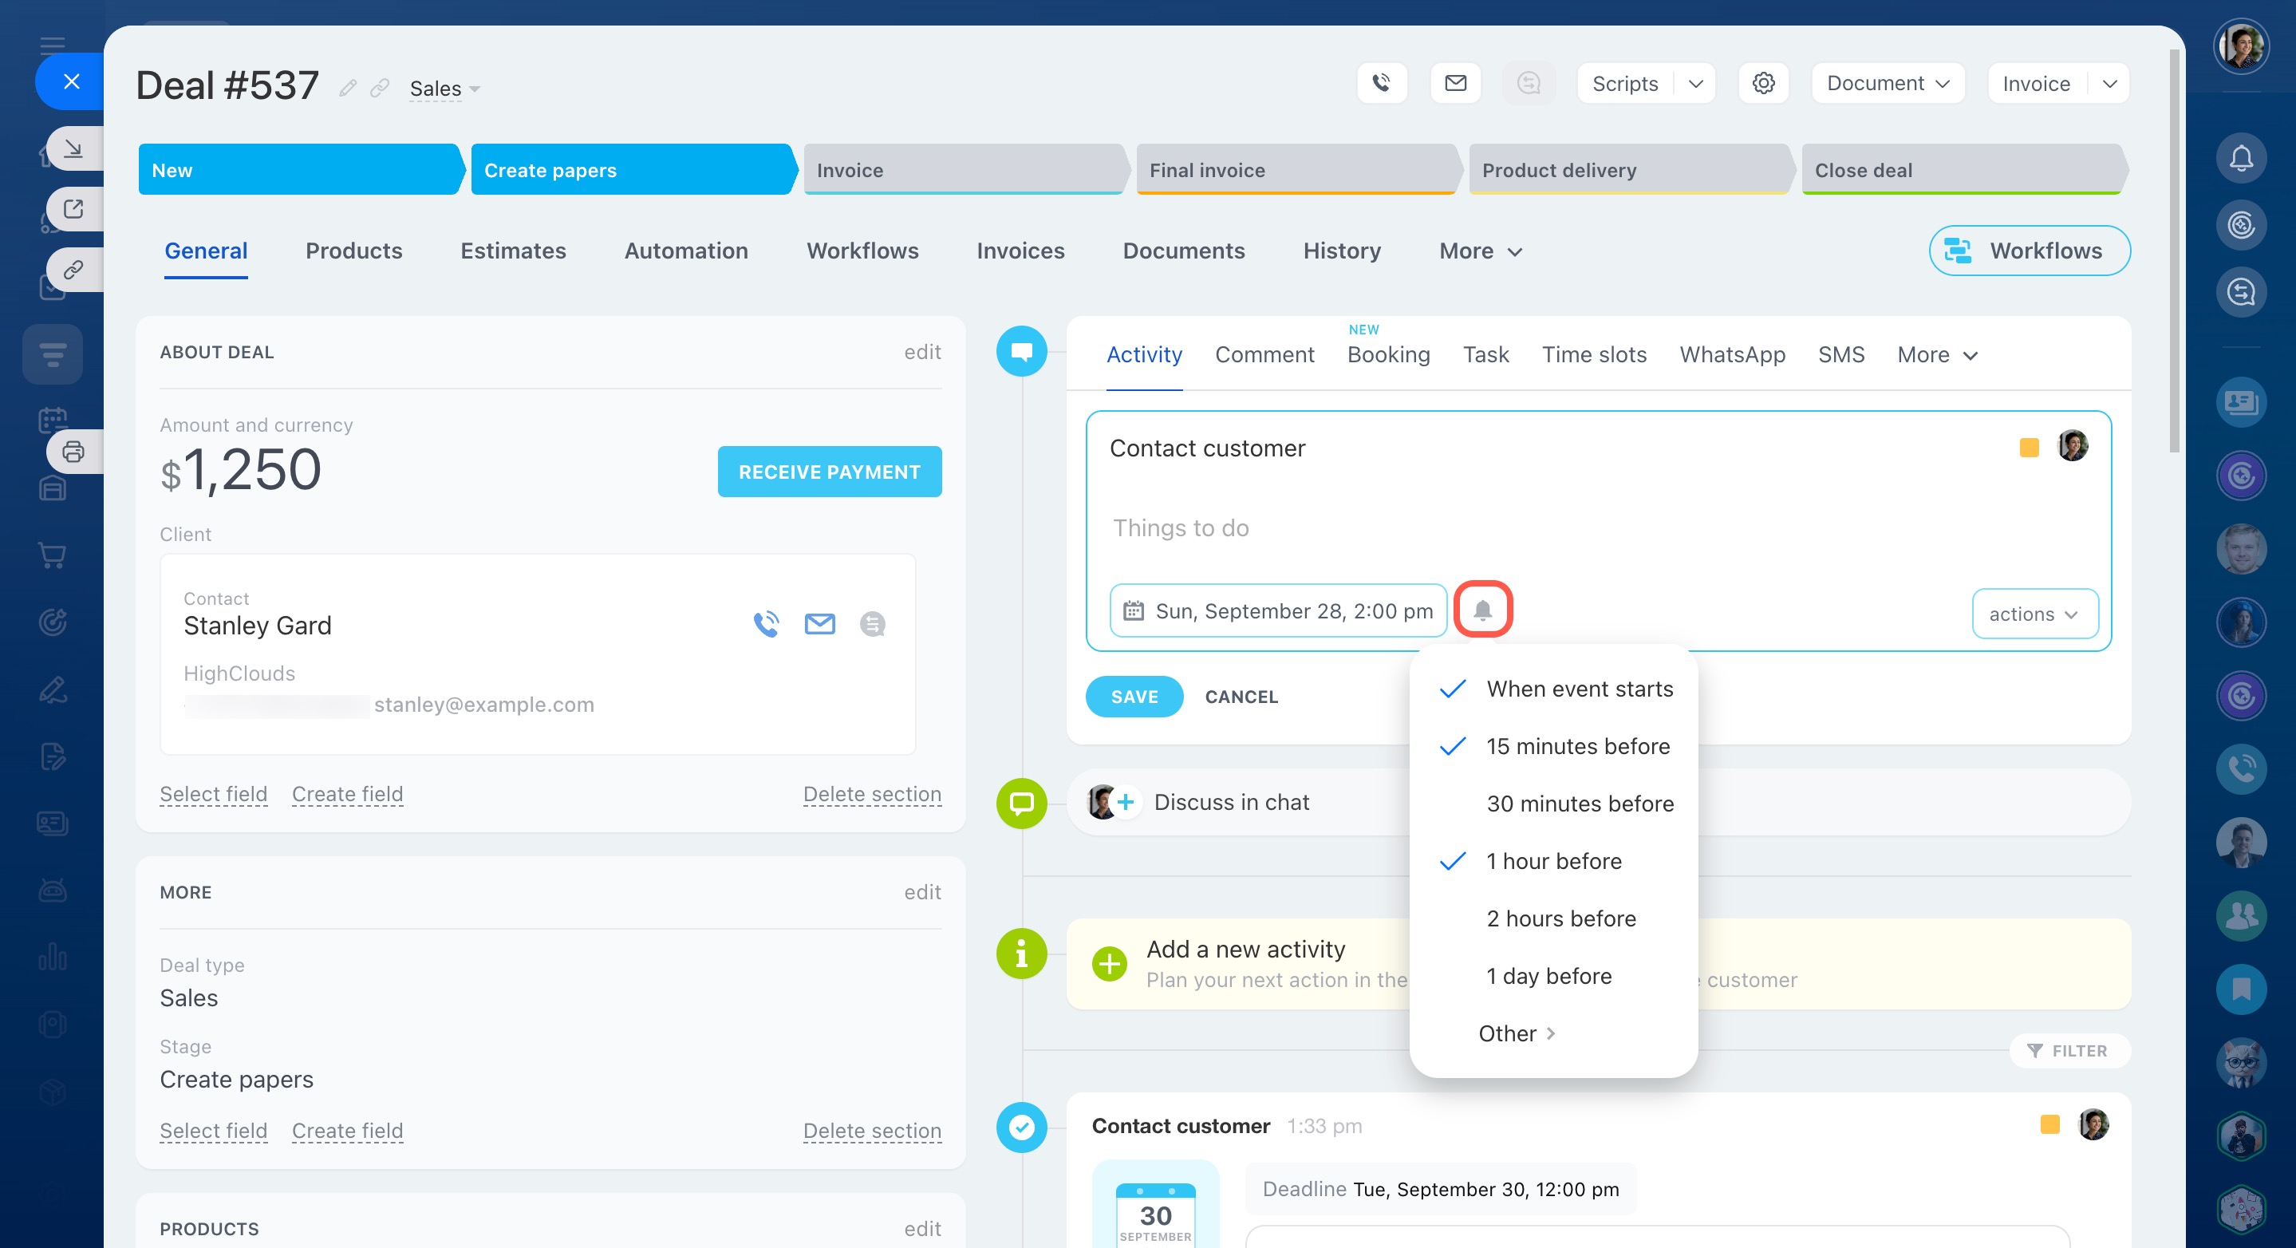The width and height of the screenshot is (2296, 1248).
Task: Enable '30 minutes before' reminder option
Action: (x=1580, y=804)
